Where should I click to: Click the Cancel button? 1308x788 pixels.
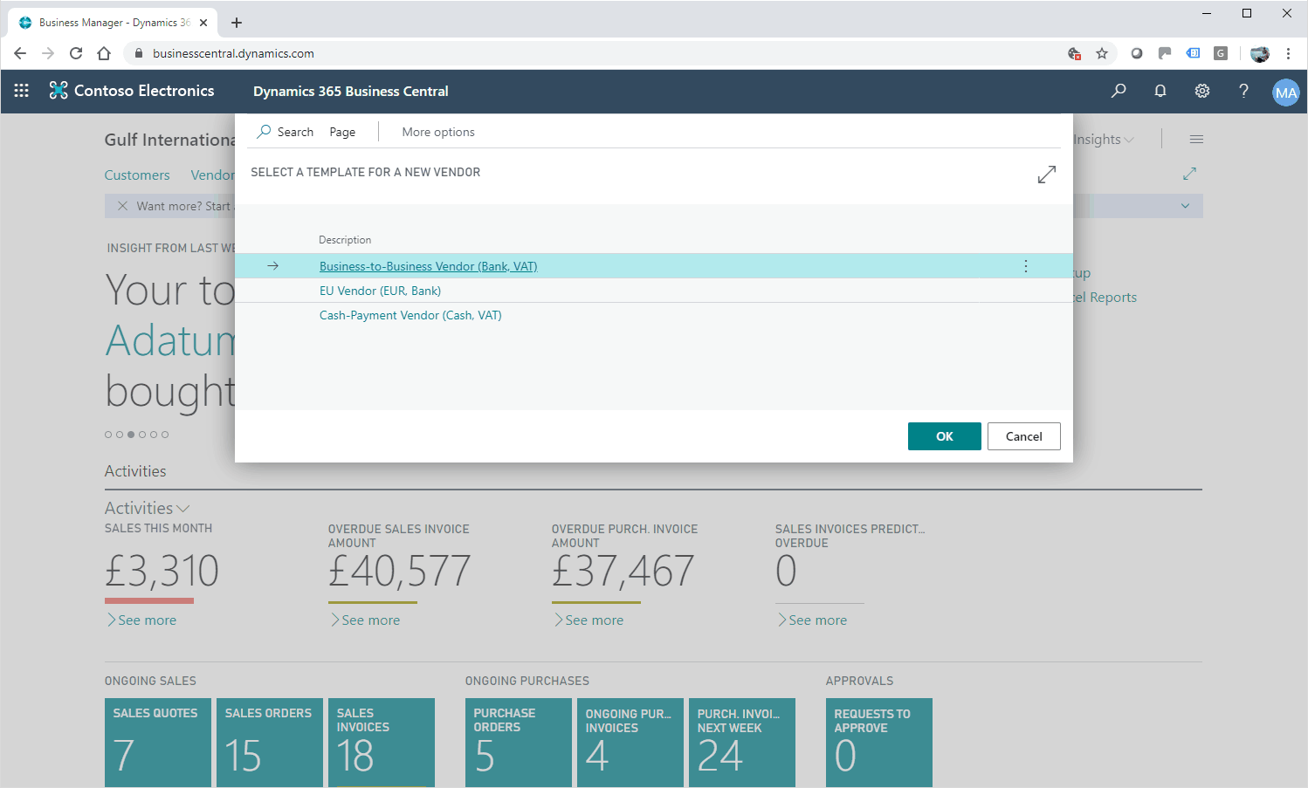1024,436
